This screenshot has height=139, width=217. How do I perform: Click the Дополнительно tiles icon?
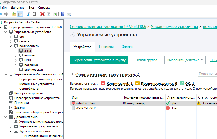click(x=11, y=117)
